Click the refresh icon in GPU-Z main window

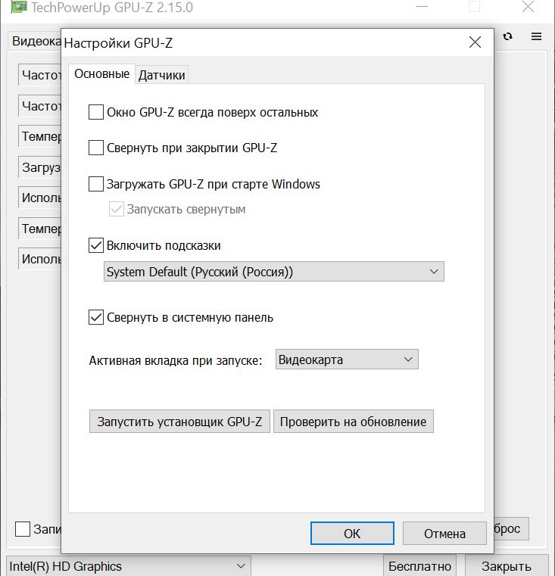click(507, 36)
